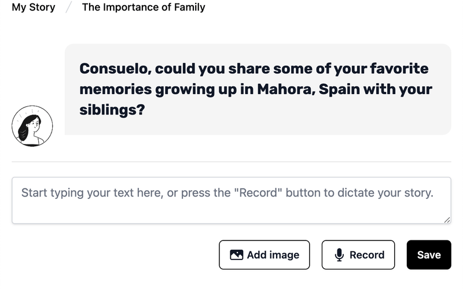The image size is (463, 289).
Task: Grab the text area resize handle
Action: click(447, 220)
